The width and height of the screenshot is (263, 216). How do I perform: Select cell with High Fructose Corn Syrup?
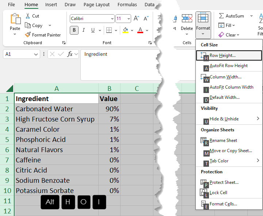57,119
